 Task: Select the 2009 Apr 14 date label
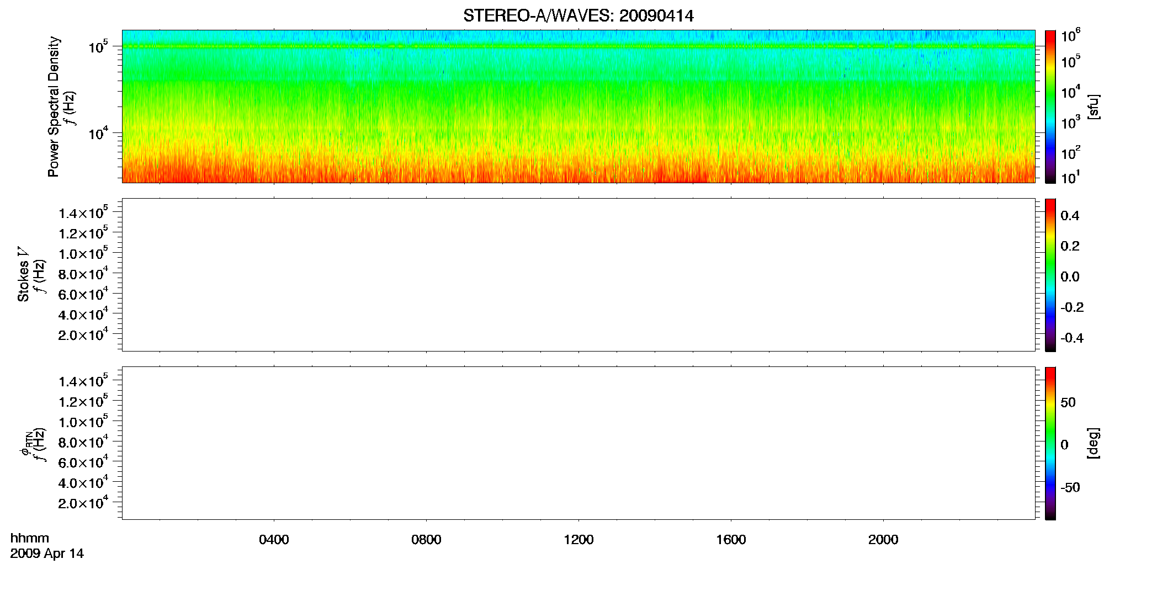(47, 554)
